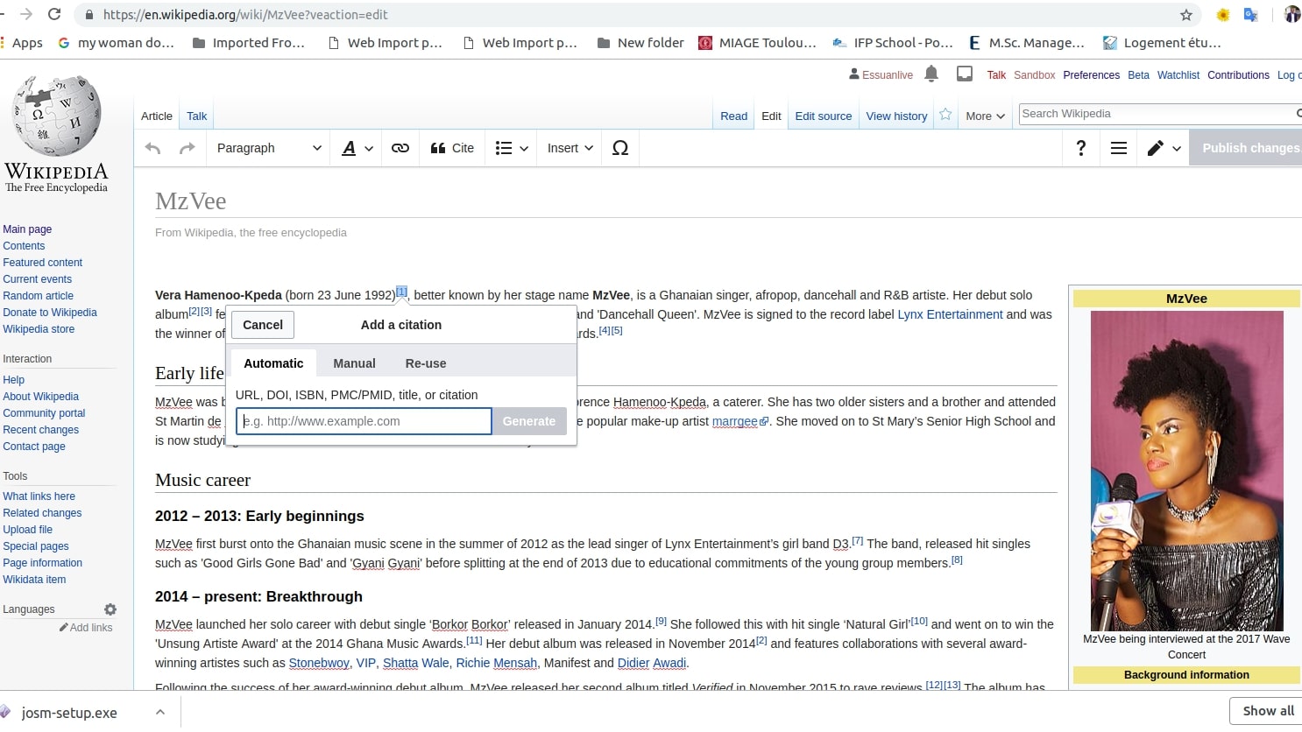The height and width of the screenshot is (732, 1302).
Task: Open the Wikidata item link
Action: click(34, 580)
